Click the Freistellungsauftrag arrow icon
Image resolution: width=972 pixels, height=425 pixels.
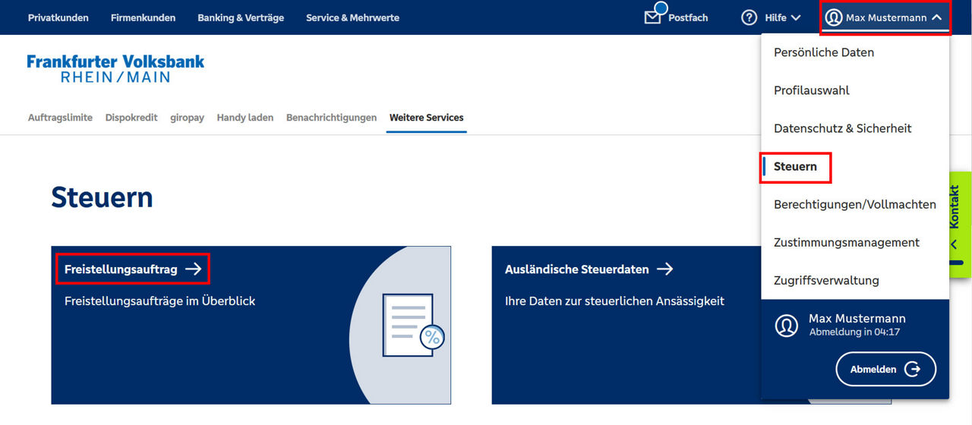point(194,269)
